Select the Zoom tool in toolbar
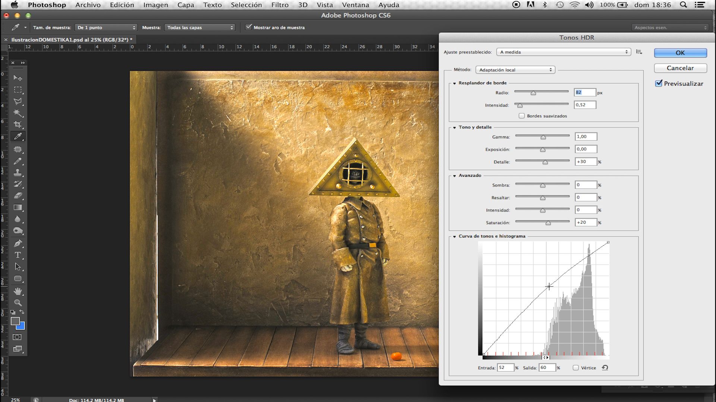 tap(18, 303)
